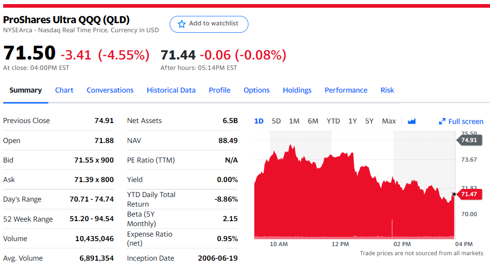Switch the chart to 5Y range
The width and height of the screenshot is (490, 267).
(369, 121)
